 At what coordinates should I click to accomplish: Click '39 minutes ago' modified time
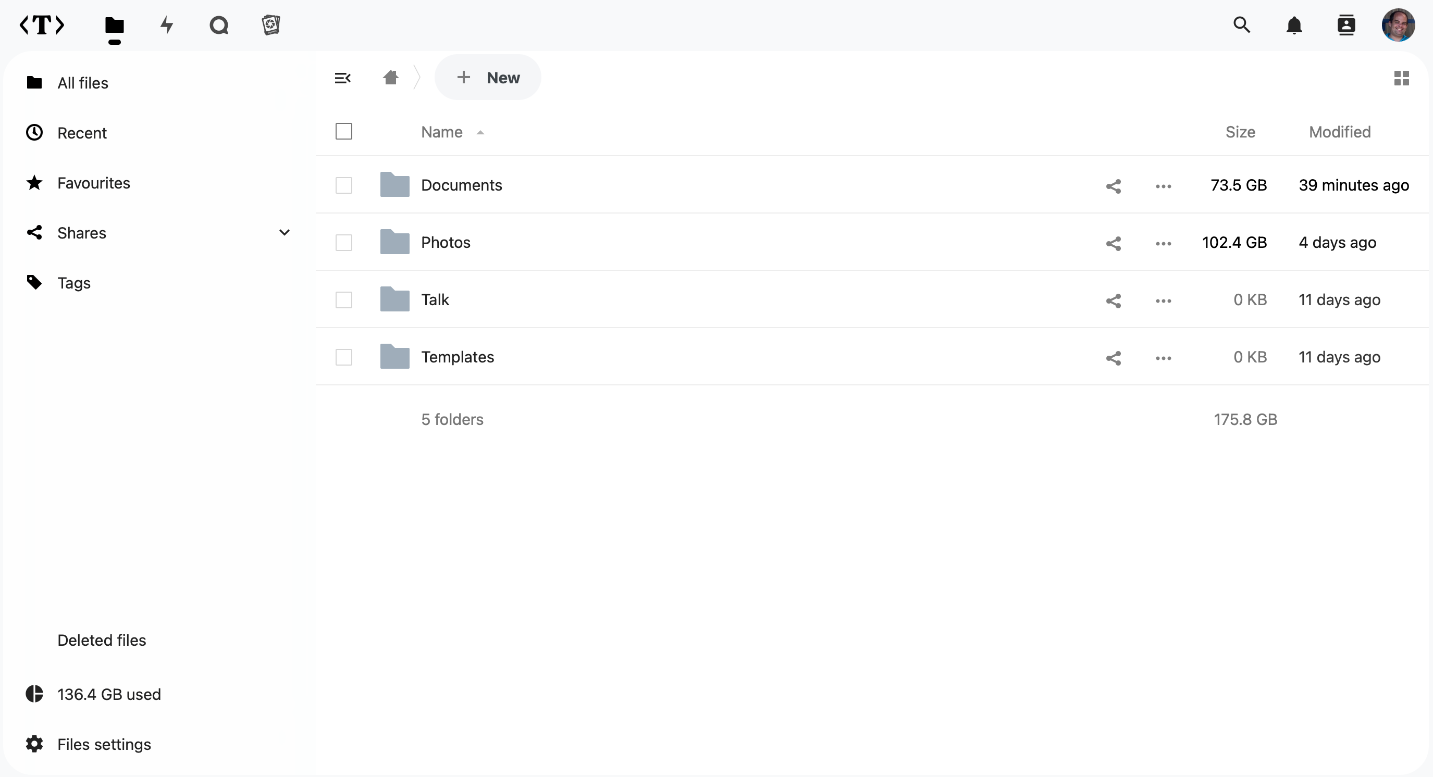coord(1353,185)
